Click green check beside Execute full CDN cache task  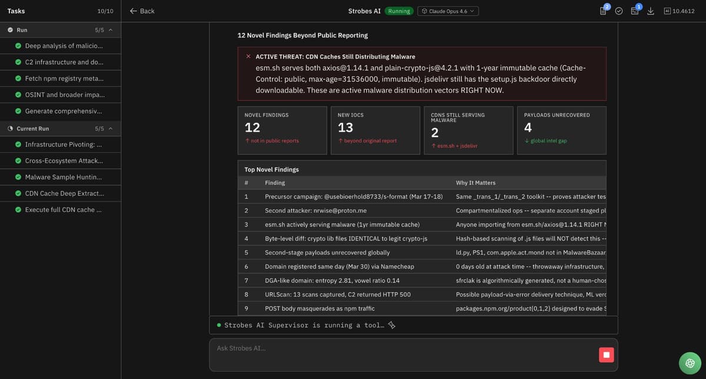pos(18,210)
